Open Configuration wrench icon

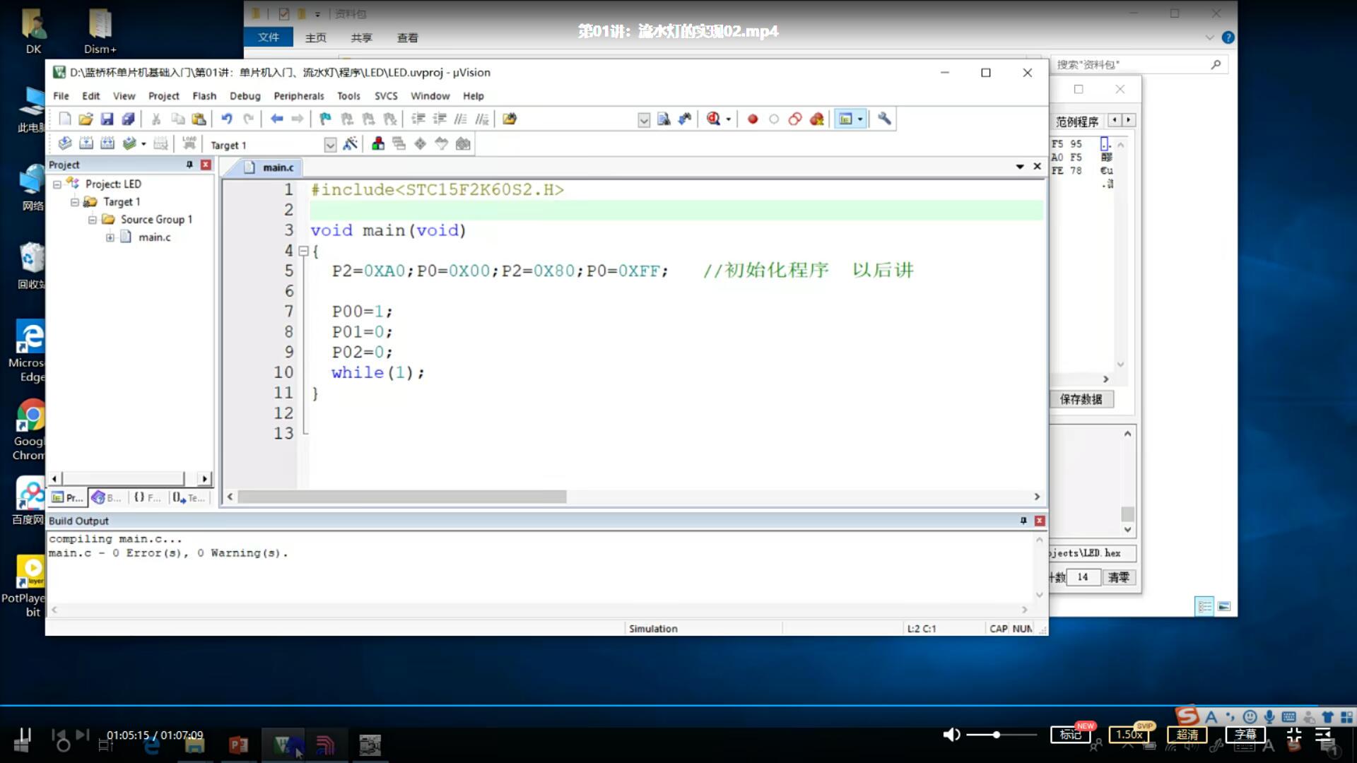884,119
